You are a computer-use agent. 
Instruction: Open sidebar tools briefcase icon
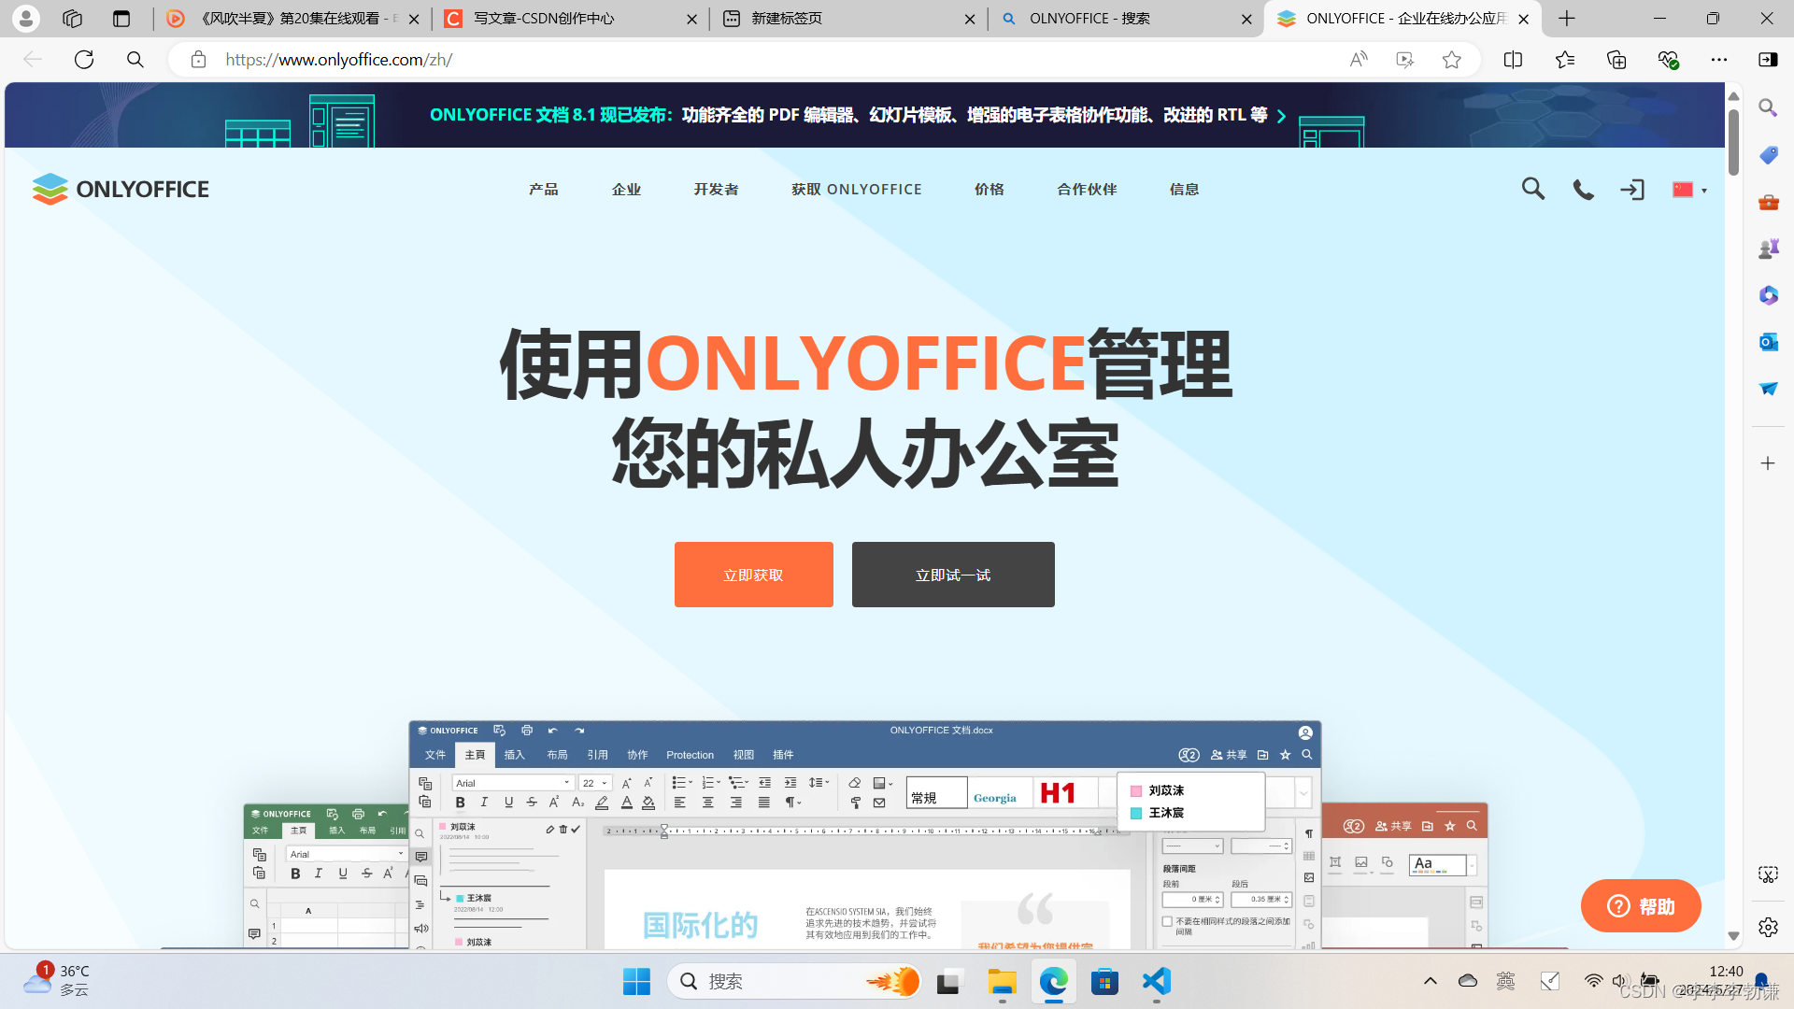[1768, 202]
